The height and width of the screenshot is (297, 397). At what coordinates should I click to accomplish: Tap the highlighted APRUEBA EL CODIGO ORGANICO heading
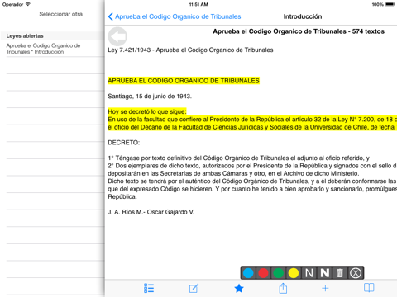(x=184, y=81)
